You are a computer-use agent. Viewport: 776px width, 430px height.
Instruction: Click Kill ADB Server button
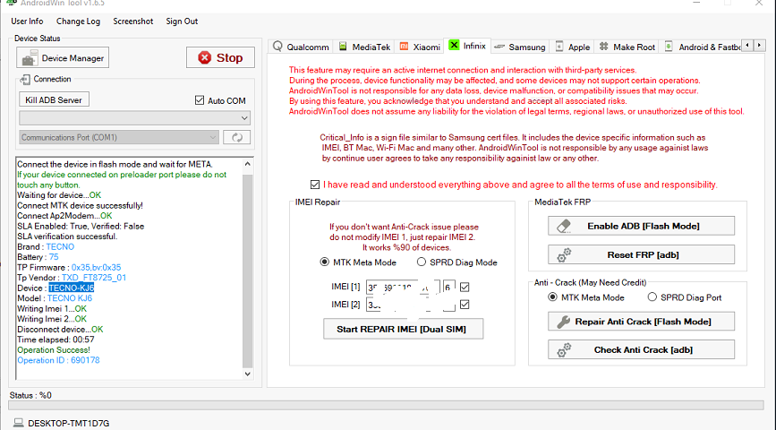click(x=54, y=99)
